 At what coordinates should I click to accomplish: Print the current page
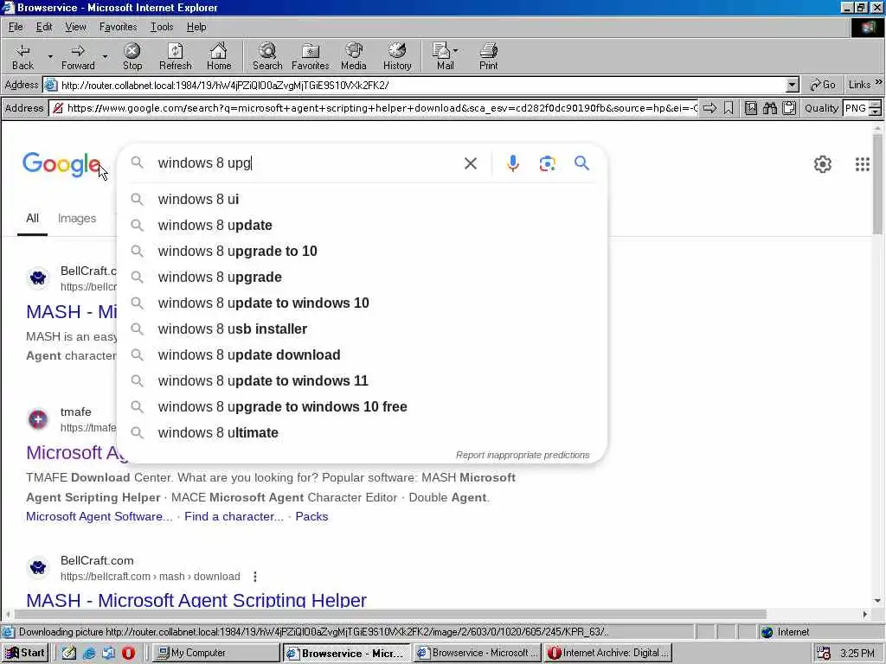click(489, 56)
